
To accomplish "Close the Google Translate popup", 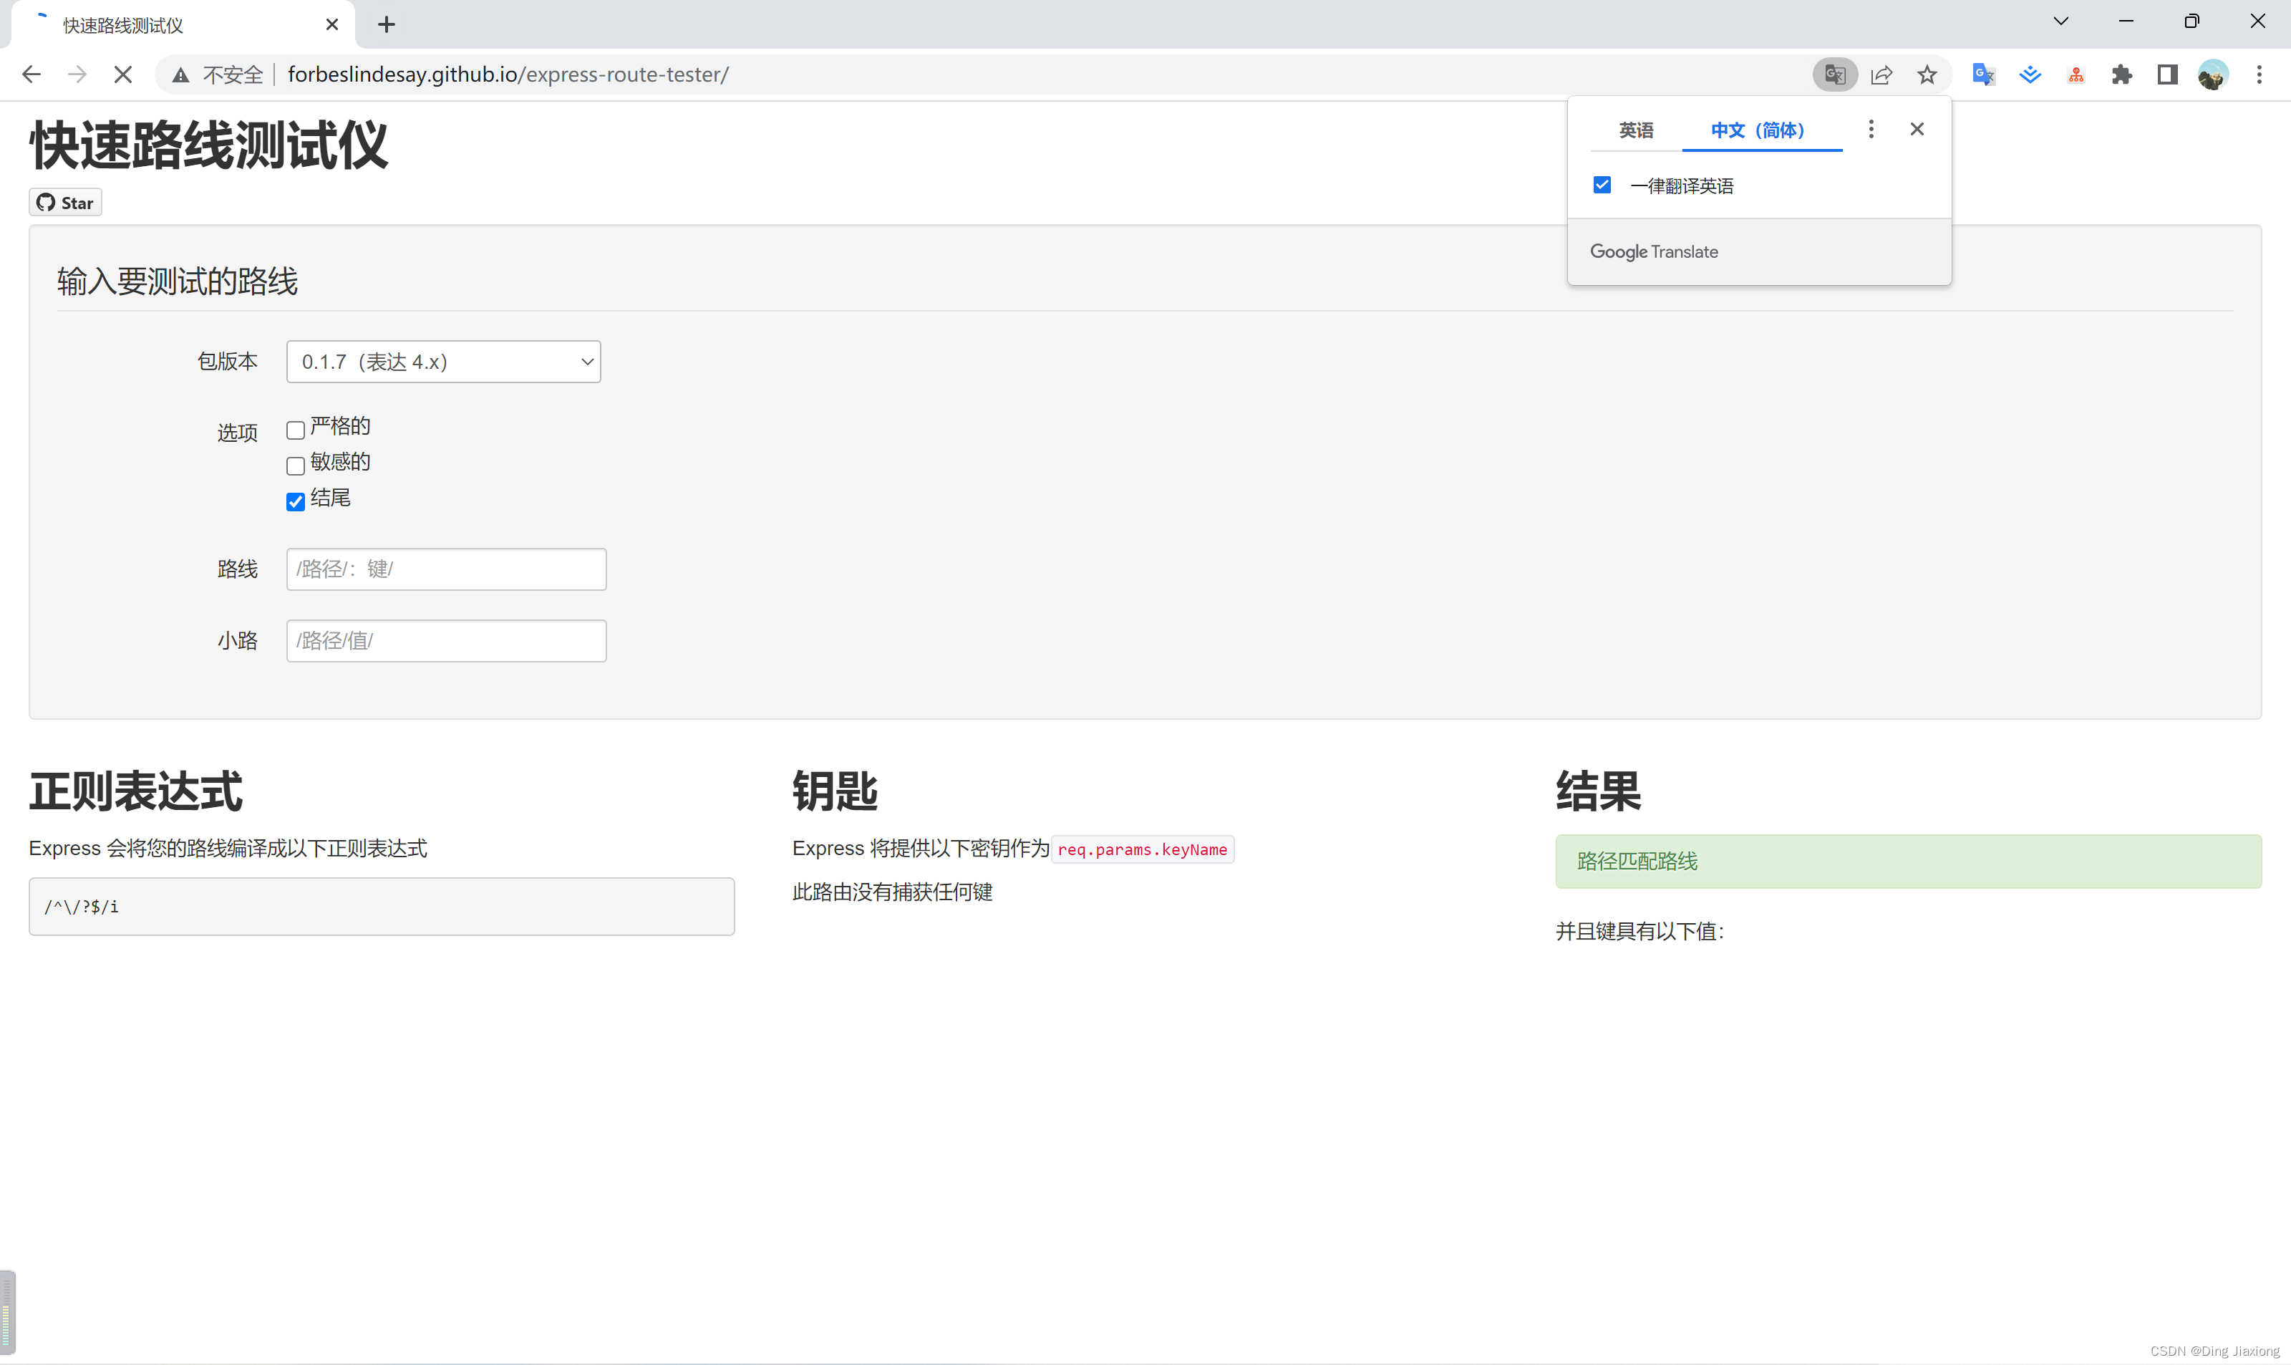I will pyautogui.click(x=1917, y=129).
